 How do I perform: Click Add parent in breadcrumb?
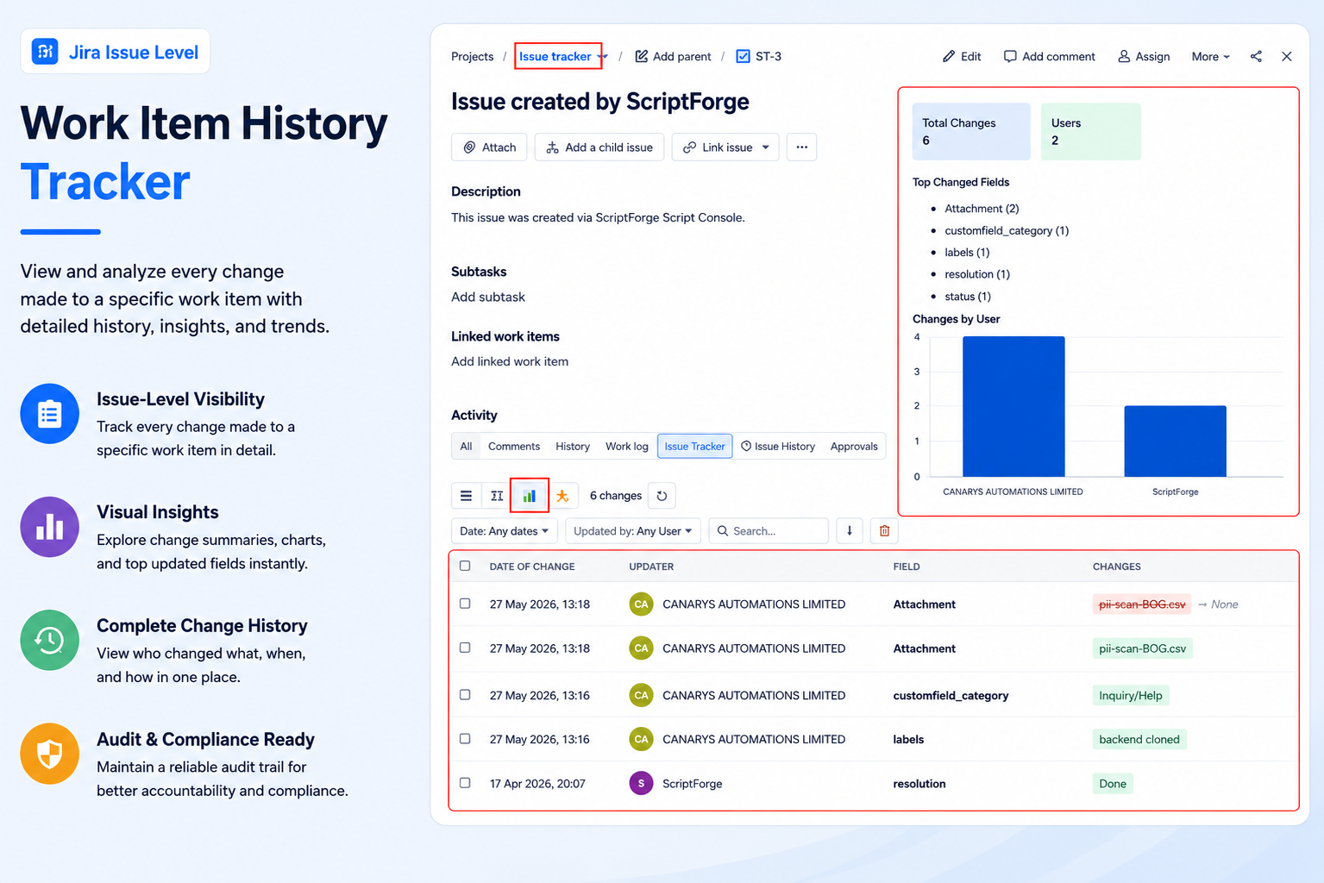point(674,56)
